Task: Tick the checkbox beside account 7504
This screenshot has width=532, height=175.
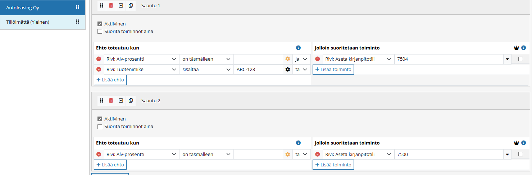Action: tap(520, 59)
